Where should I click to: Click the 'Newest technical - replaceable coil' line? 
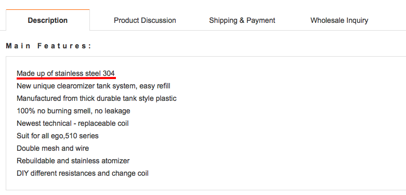click(73, 123)
